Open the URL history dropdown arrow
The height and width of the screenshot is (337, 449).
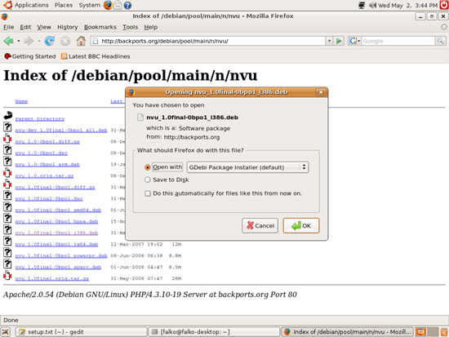tap(329, 41)
